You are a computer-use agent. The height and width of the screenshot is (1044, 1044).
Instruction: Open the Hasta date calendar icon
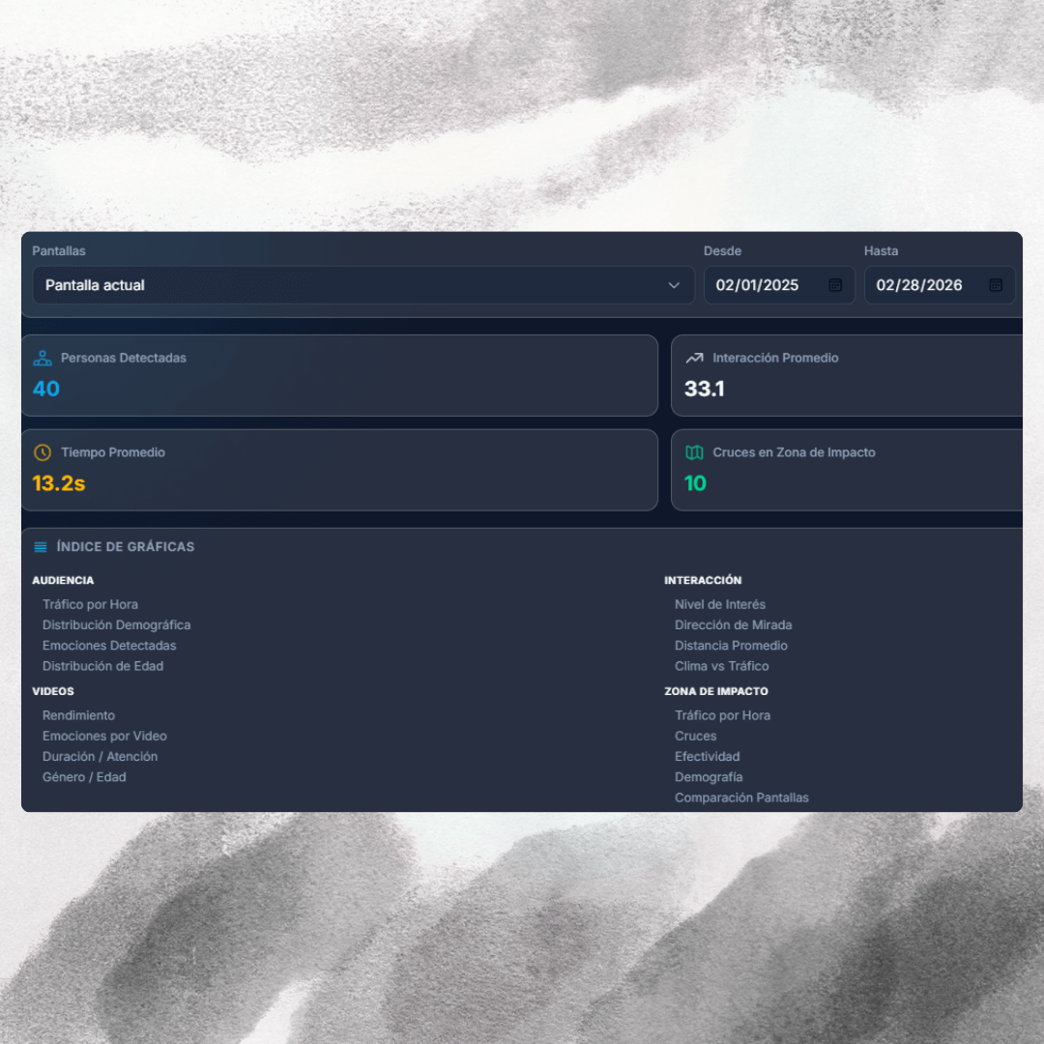996,285
